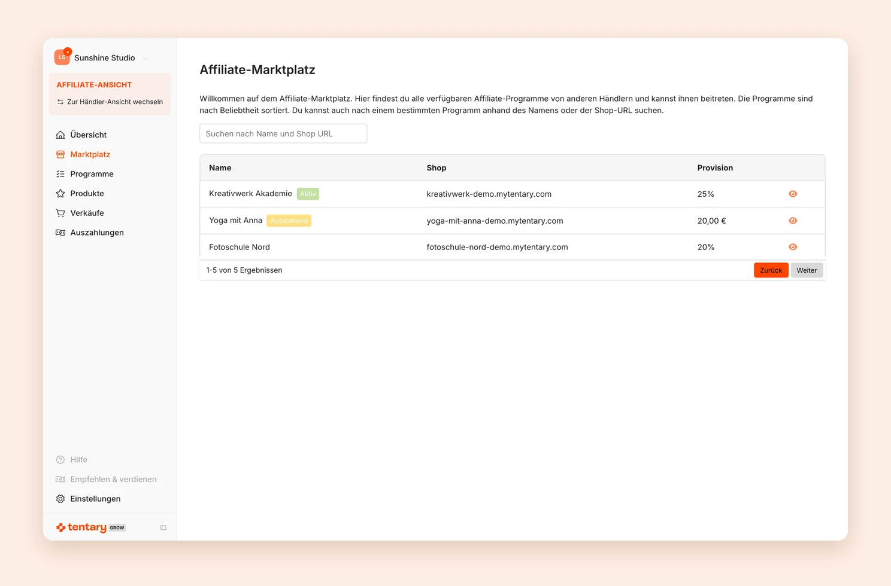Viewport: 891px width, 586px height.
Task: Click the Programme list icon
Action: 60,174
